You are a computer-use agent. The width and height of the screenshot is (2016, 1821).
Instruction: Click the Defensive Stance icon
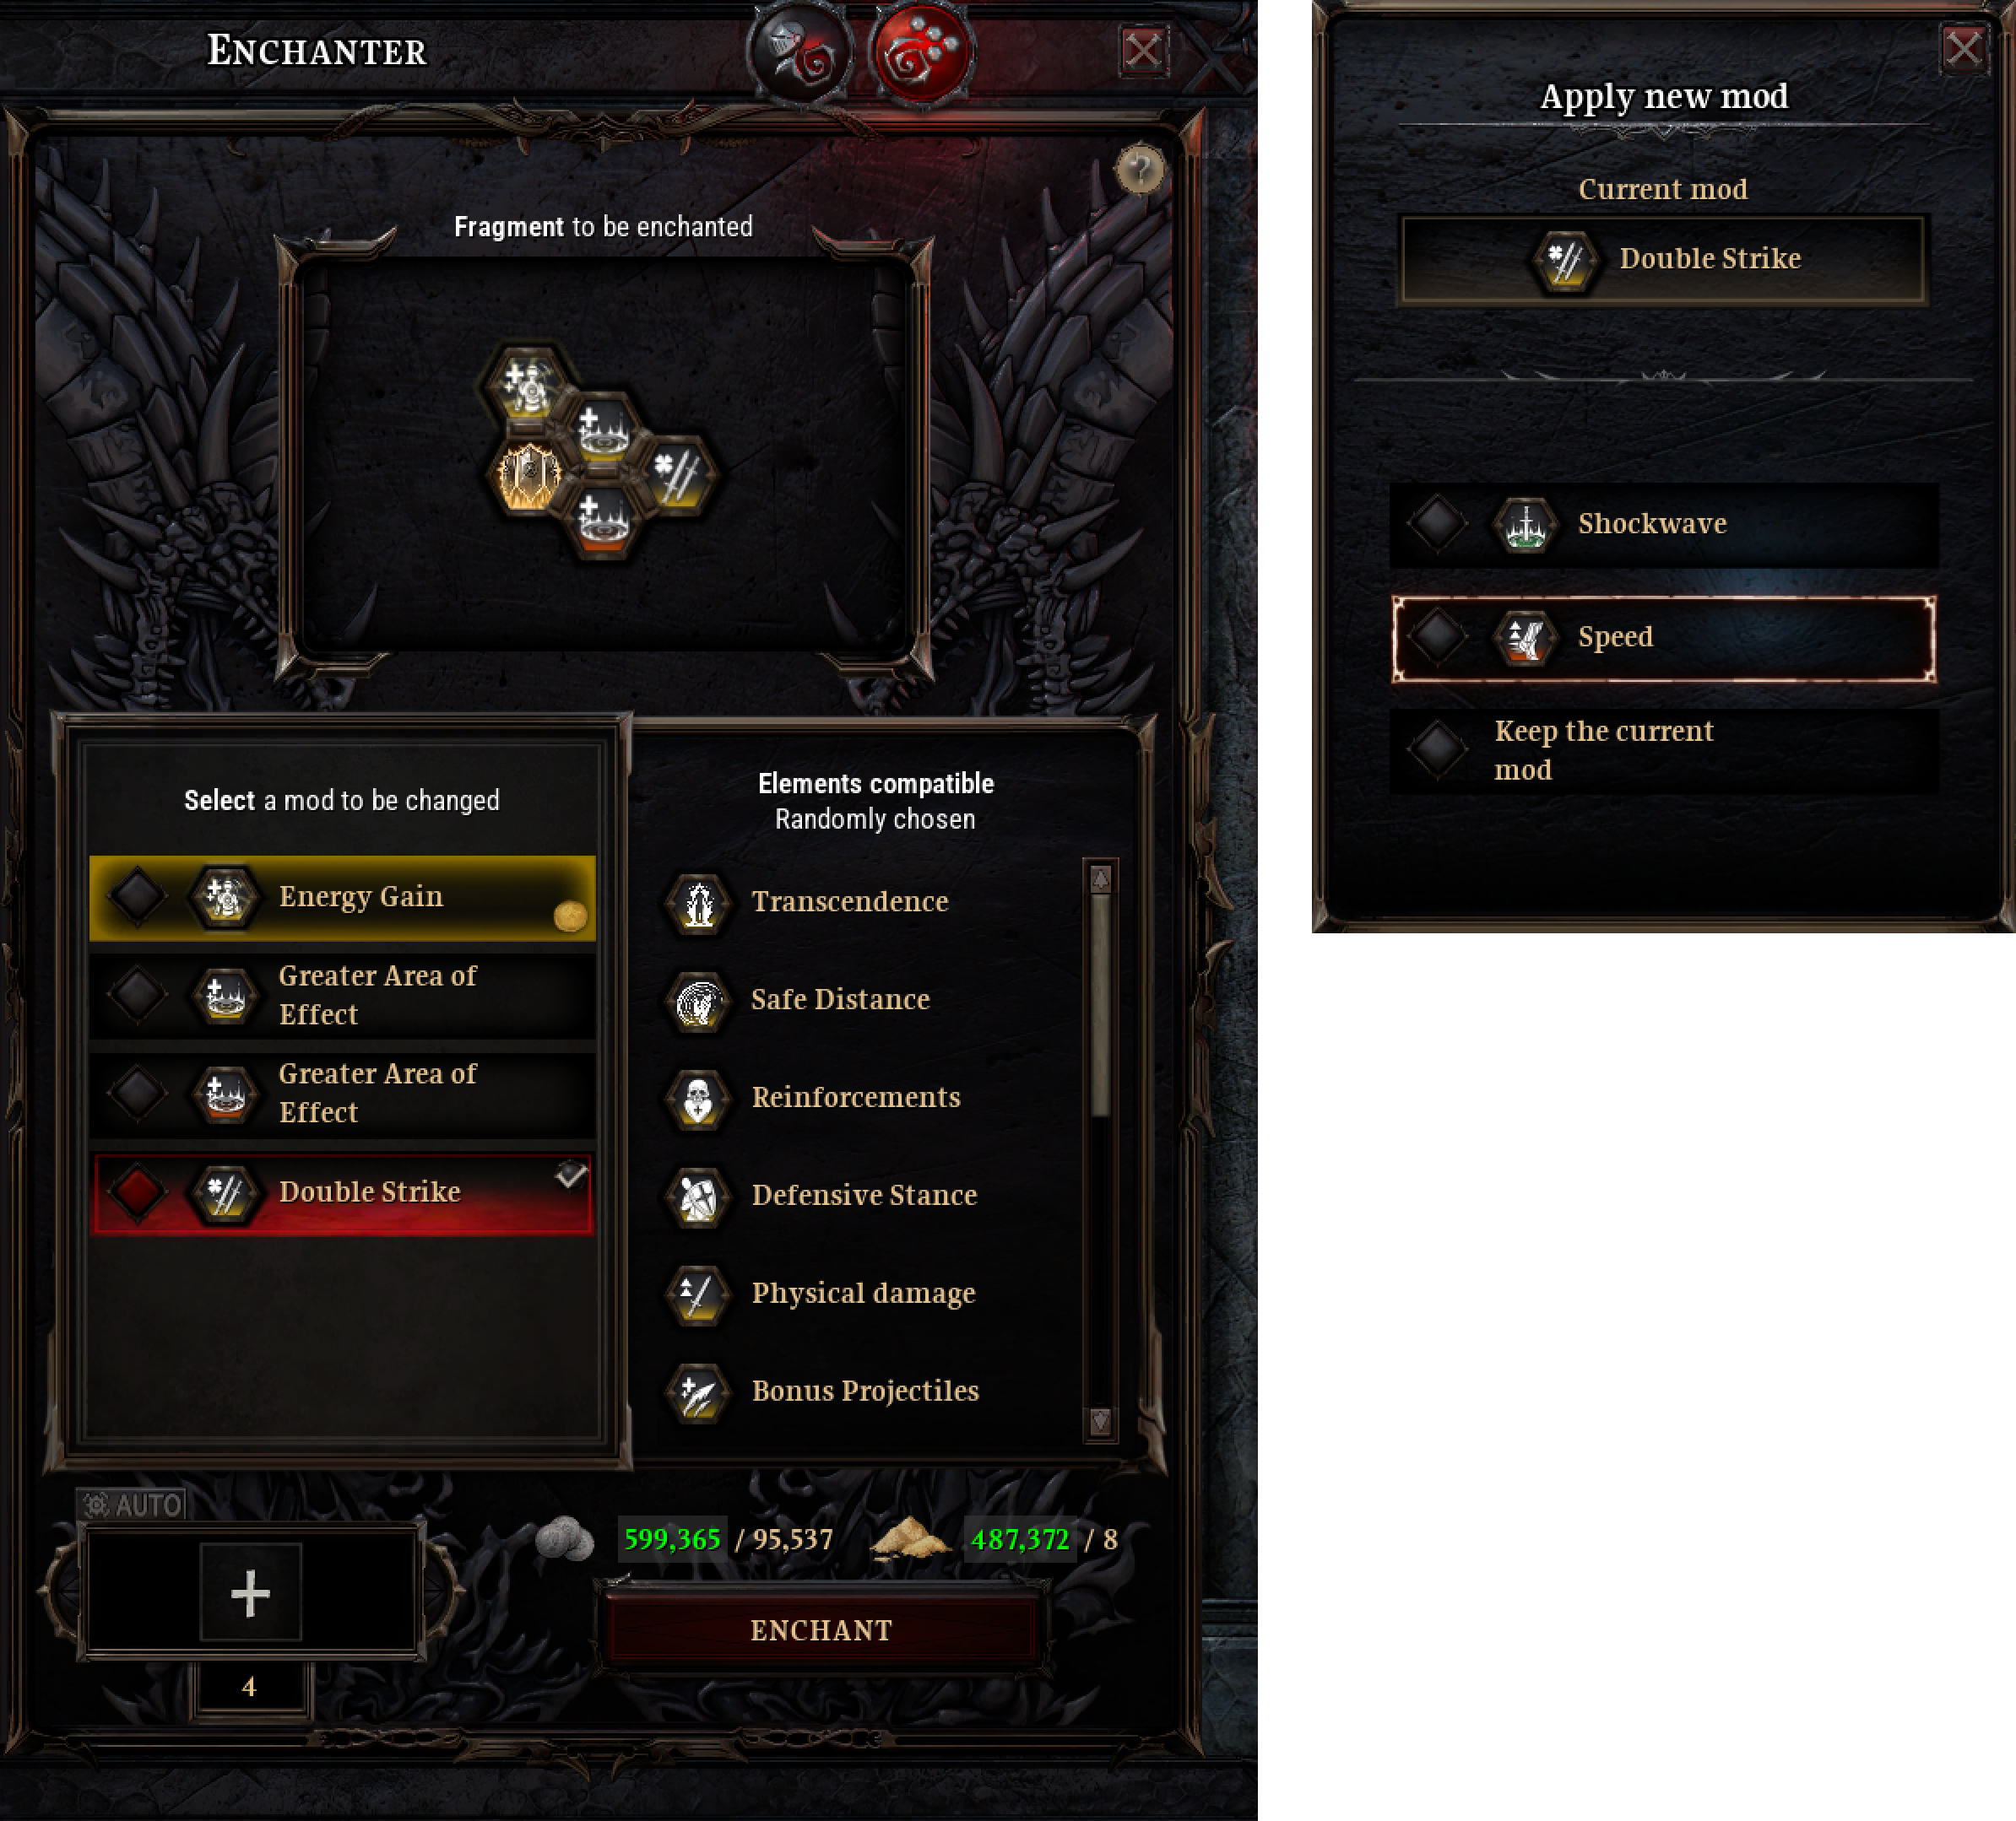[x=699, y=1197]
